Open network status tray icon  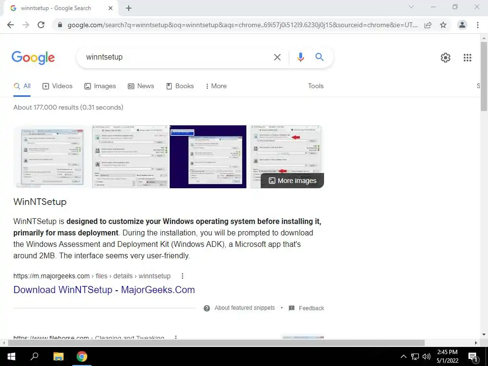point(415,356)
